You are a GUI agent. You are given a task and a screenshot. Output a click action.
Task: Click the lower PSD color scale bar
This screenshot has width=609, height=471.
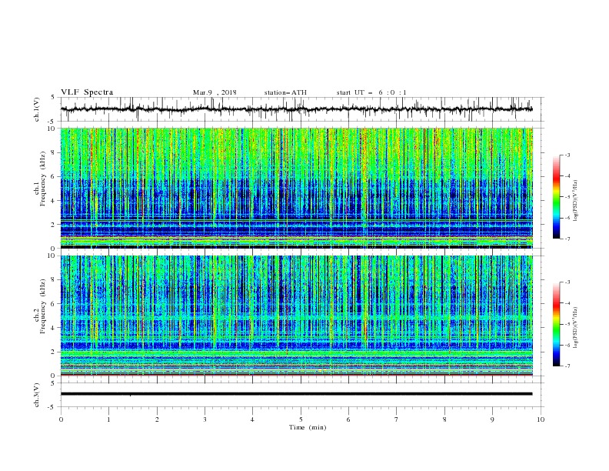coord(556,324)
